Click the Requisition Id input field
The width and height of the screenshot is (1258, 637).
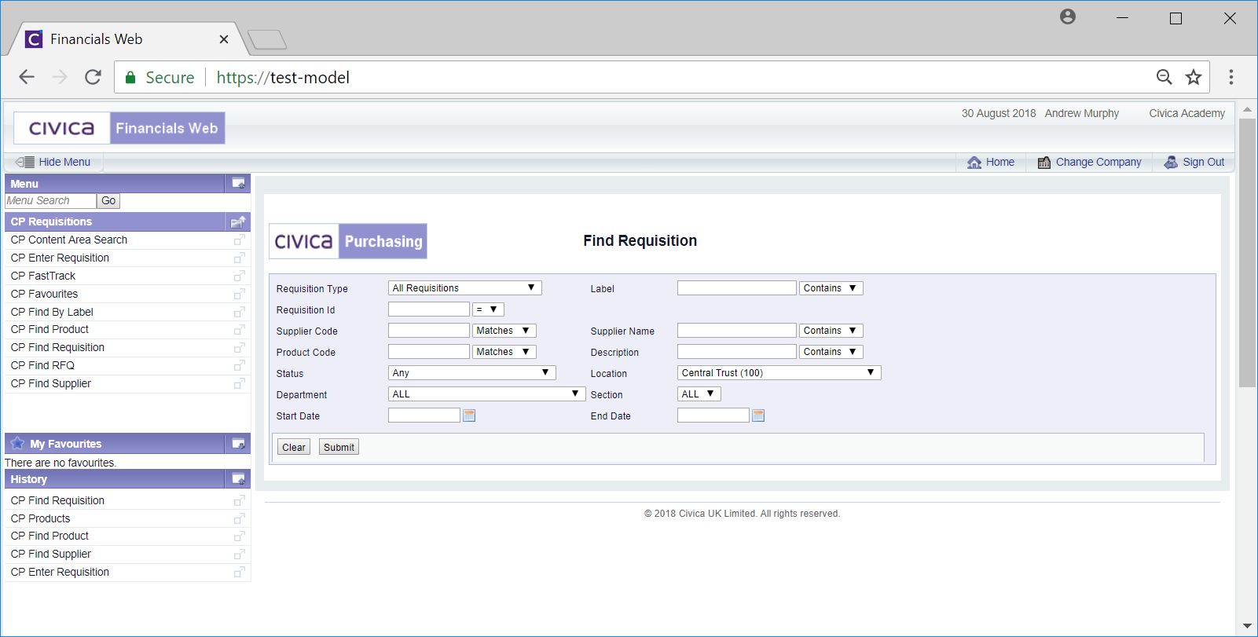[x=429, y=309]
